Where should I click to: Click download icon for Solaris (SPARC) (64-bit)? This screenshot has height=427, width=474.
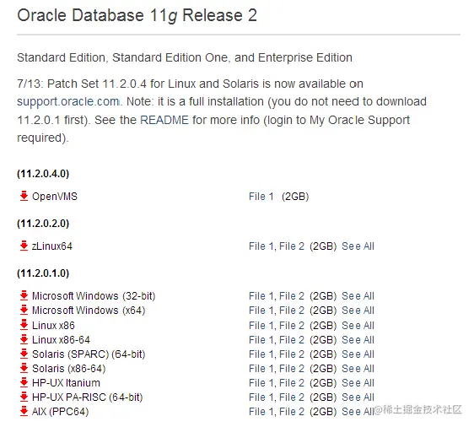[24, 354]
